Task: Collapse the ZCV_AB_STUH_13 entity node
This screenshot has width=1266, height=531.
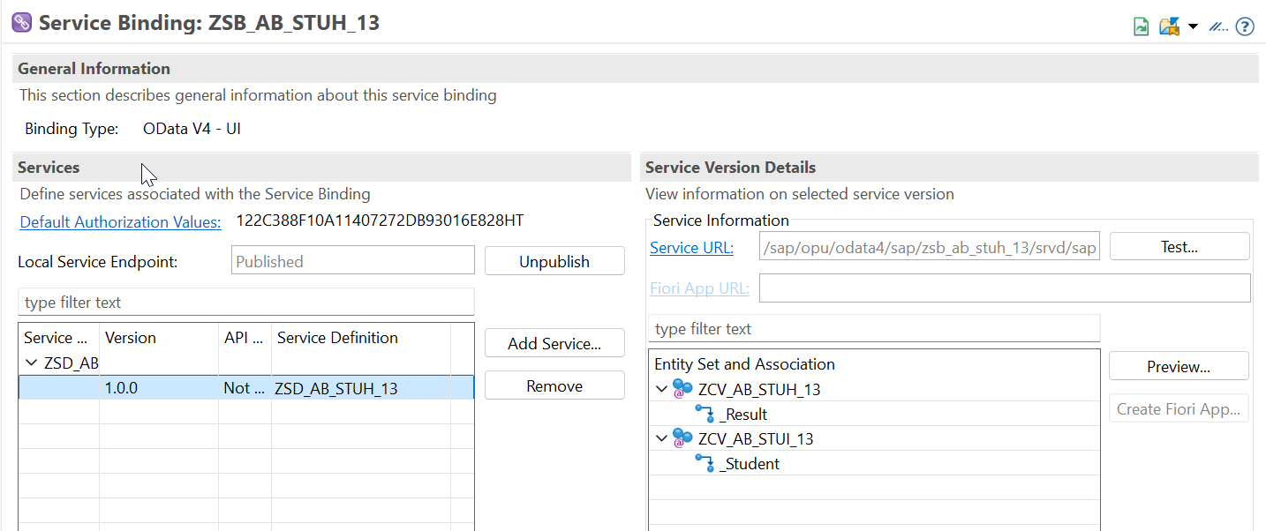Action: click(x=662, y=389)
